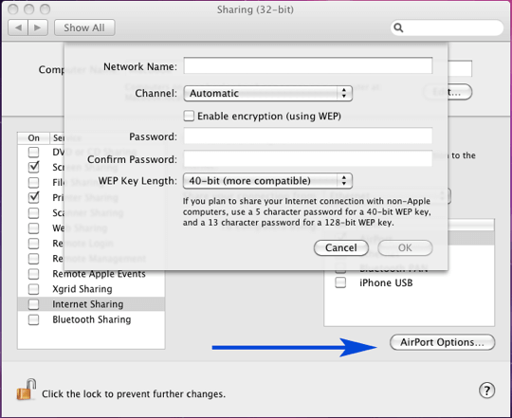The width and height of the screenshot is (512, 418).
Task: Open the WEP Key Length dropdown
Action: [x=267, y=181]
